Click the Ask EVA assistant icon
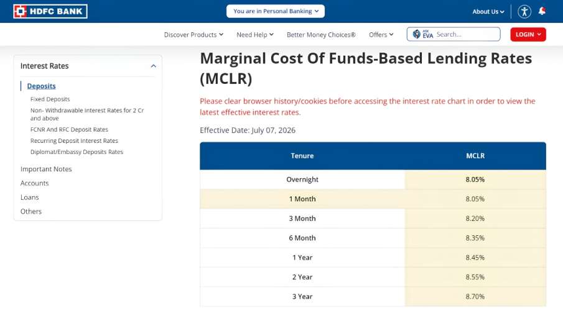563x316 pixels. click(x=422, y=34)
